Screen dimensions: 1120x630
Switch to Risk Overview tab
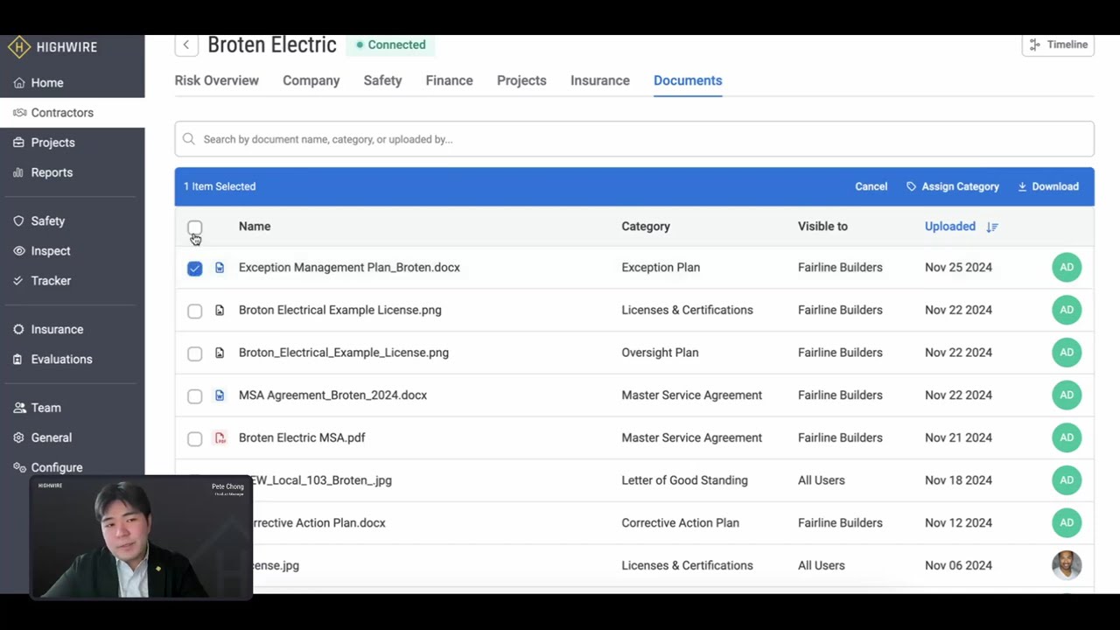(x=216, y=80)
